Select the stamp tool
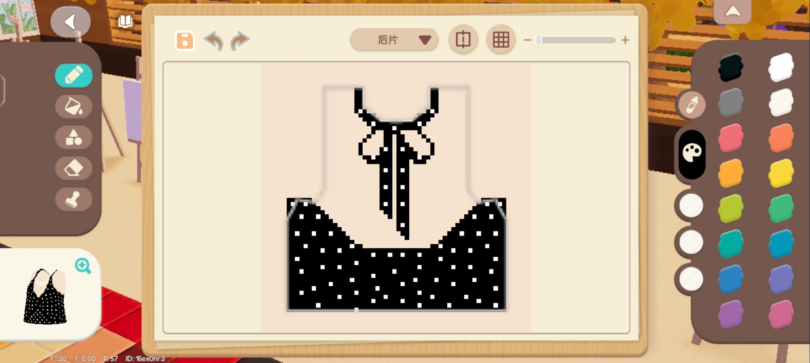The image size is (810, 363). 73,199
